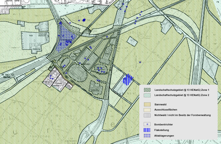
Task: Click the Bannwald legend text
Action: (161, 104)
